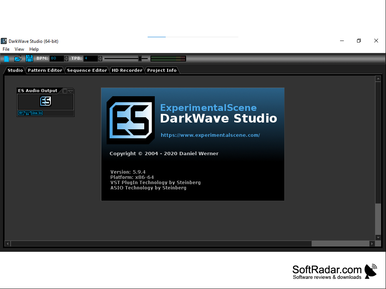Click the vertical scrollbar thumb
Image resolution: width=386 pixels, height=289 pixels.
click(378, 142)
